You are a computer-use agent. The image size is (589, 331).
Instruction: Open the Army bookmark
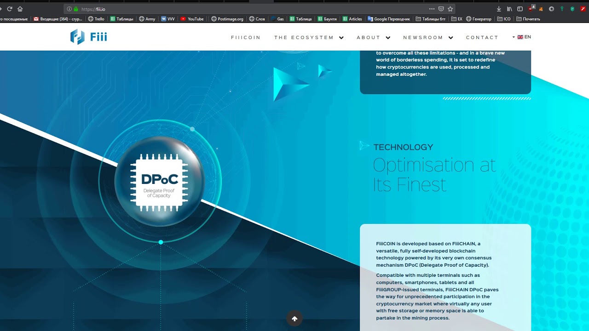click(x=147, y=19)
